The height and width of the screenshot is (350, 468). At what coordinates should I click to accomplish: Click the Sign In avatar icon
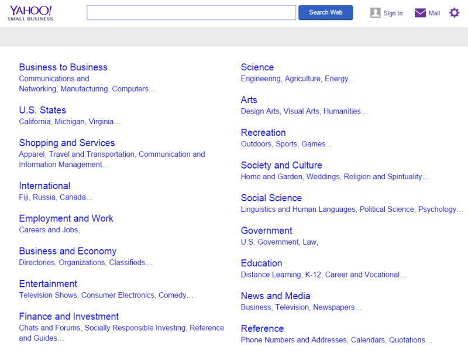[x=376, y=12]
